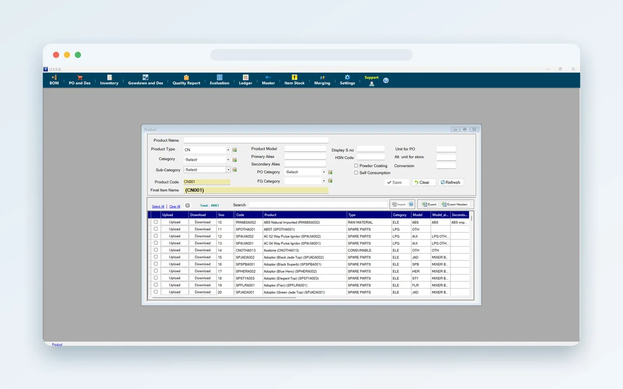Click the Select All link
623x389 pixels.
[158, 207]
